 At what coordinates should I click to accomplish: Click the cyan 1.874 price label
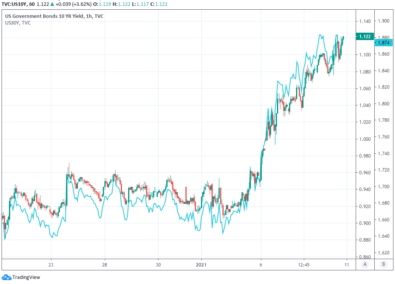384,43
